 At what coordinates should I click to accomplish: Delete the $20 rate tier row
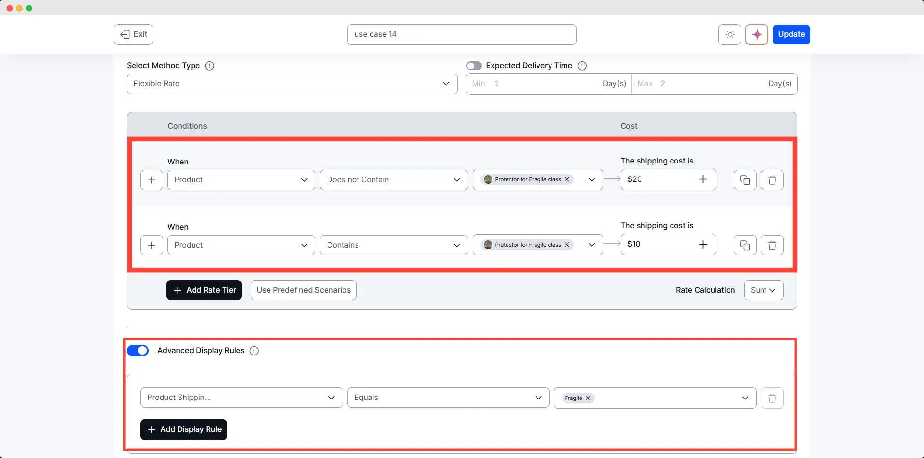[772, 180]
